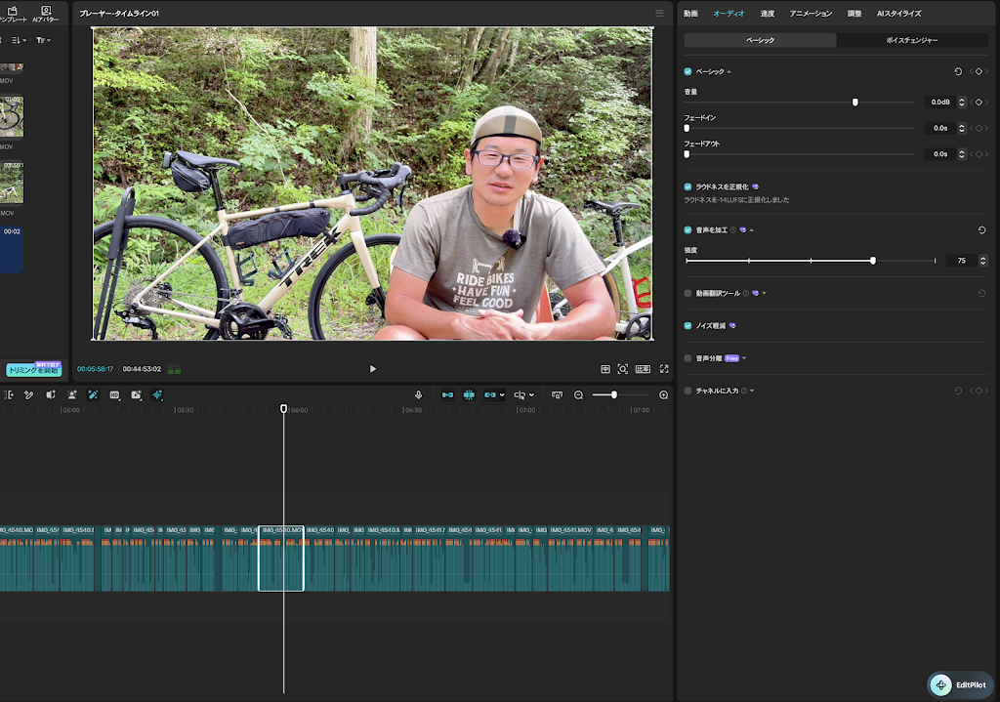Screen dimensions: 1000x702
Task: Click the HD enhance tool icon
Action: click(115, 394)
